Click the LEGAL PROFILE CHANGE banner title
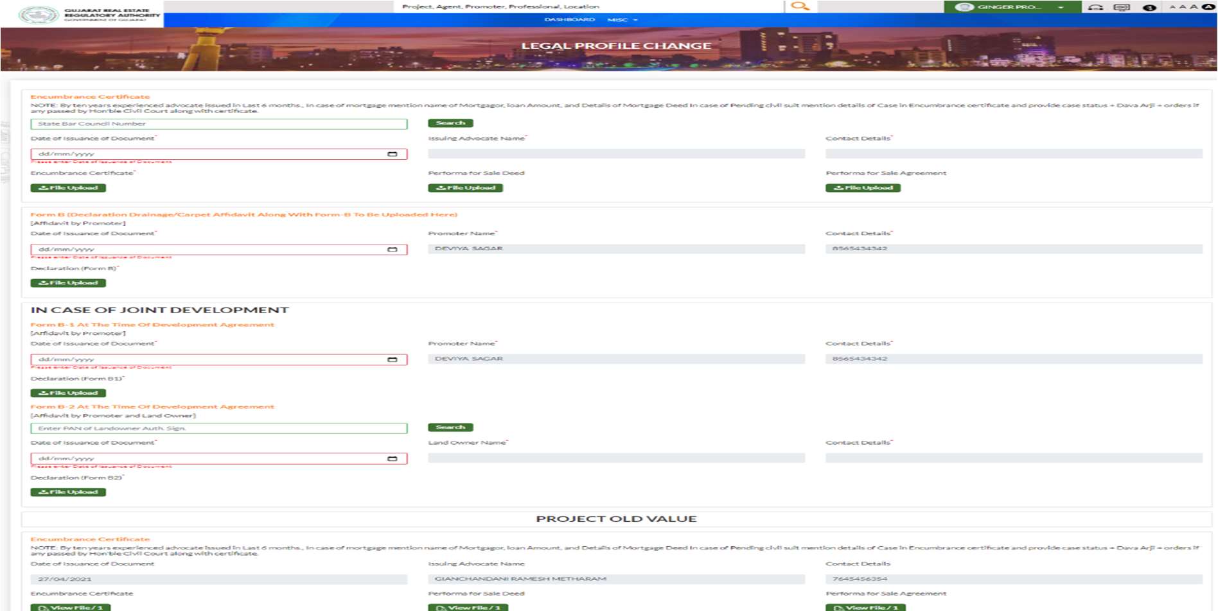The width and height of the screenshot is (1218, 611). click(616, 46)
